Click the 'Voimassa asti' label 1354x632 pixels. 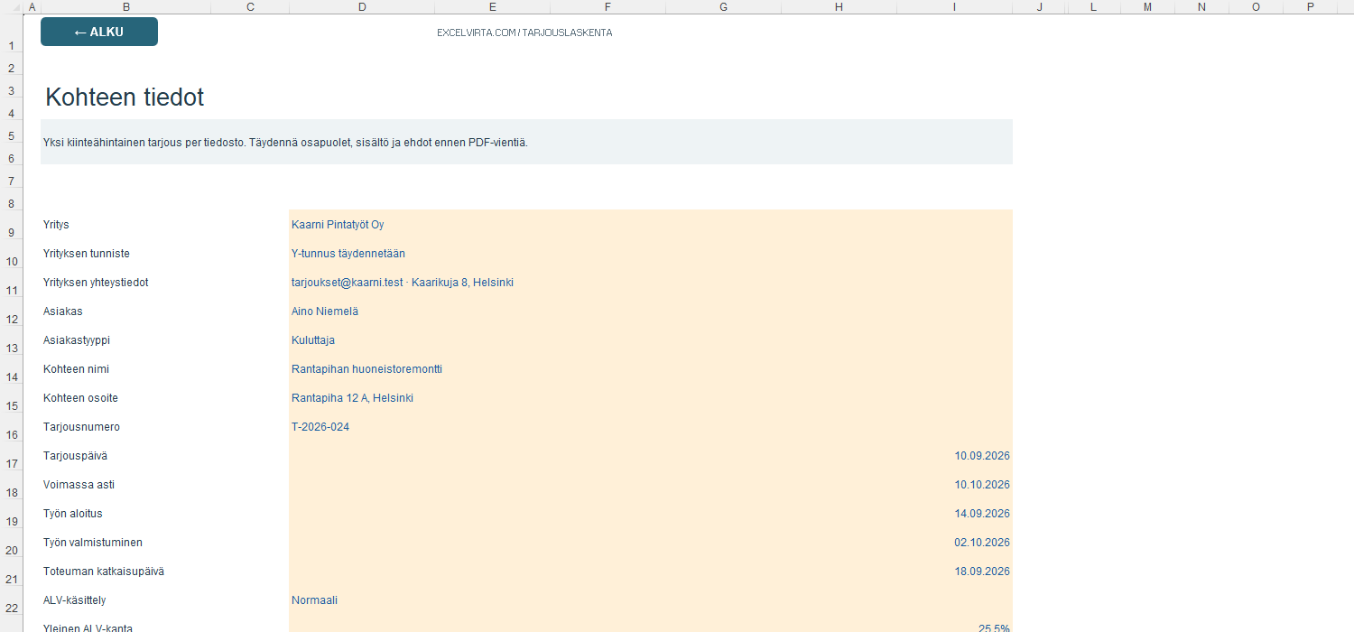(79, 485)
